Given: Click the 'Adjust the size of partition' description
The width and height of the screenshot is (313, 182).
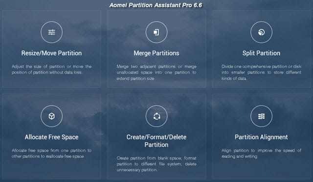Looking at the screenshot, I should click(x=51, y=69).
